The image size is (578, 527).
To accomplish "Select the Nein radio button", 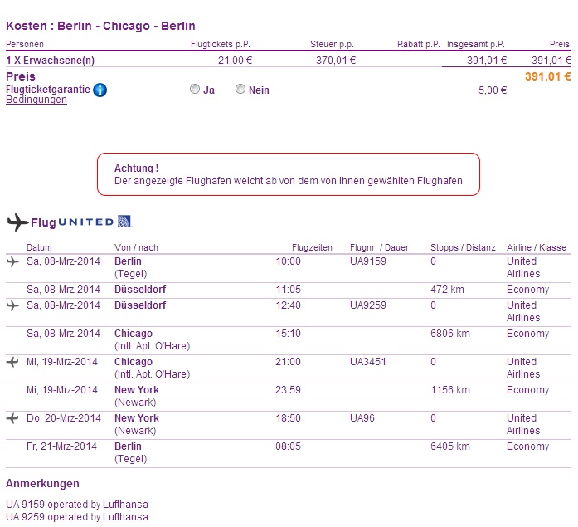I will [x=240, y=90].
